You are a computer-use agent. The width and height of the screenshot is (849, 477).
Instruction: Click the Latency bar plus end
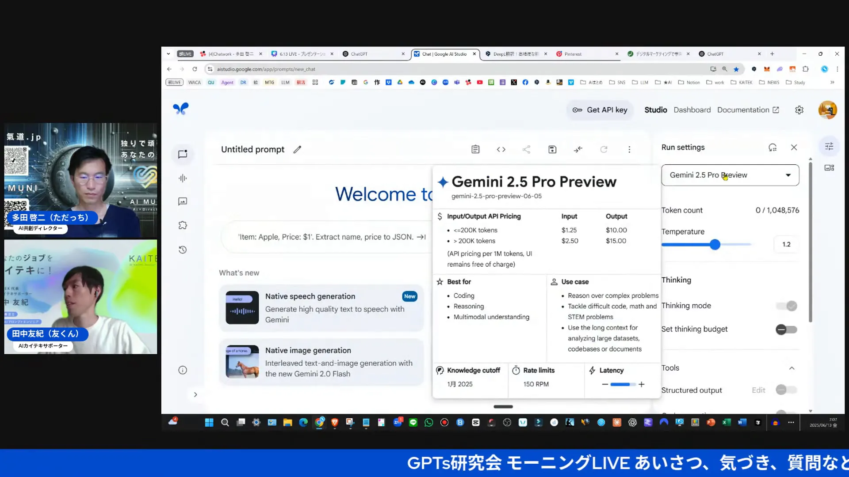tap(642, 384)
